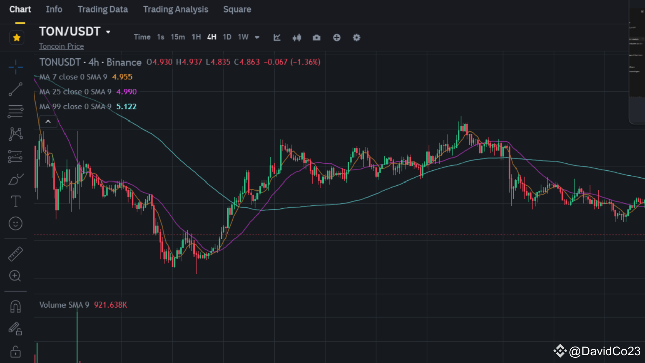The image size is (645, 363).
Task: Open chart settings gear icon
Action: coord(356,37)
